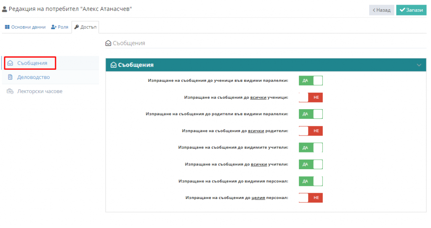Disable sending messages to всички учители
This screenshot has height=228, width=431.
(311, 164)
